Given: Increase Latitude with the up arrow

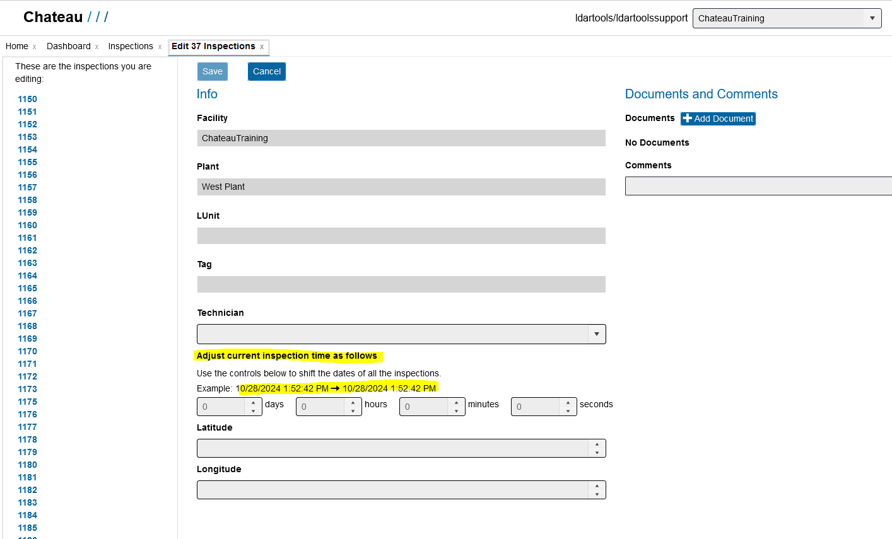Looking at the screenshot, I should point(597,444).
